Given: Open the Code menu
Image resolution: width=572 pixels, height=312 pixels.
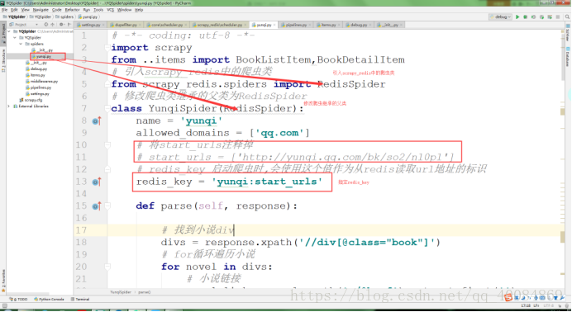Looking at the screenshot, I should pos(57,10).
